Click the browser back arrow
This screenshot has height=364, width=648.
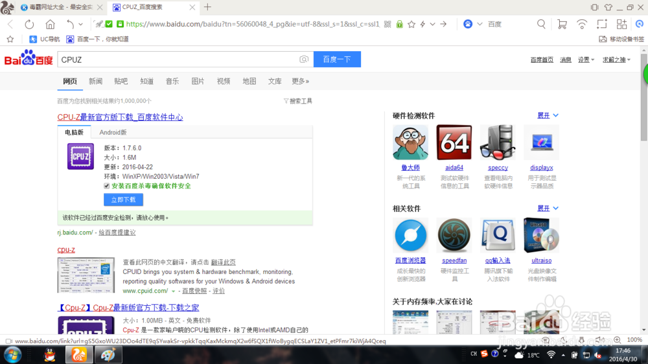(x=10, y=25)
